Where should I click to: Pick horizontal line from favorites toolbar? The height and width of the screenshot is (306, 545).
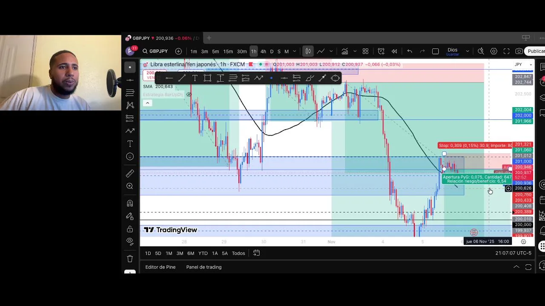tap(169, 78)
